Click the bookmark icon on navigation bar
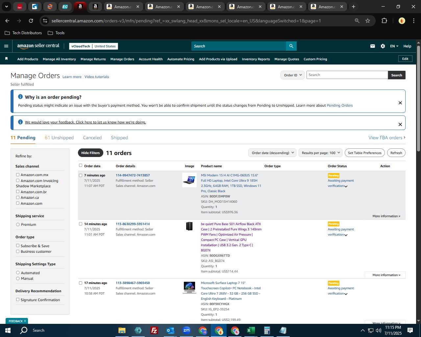This screenshot has width=421, height=337. (x=6, y=59)
